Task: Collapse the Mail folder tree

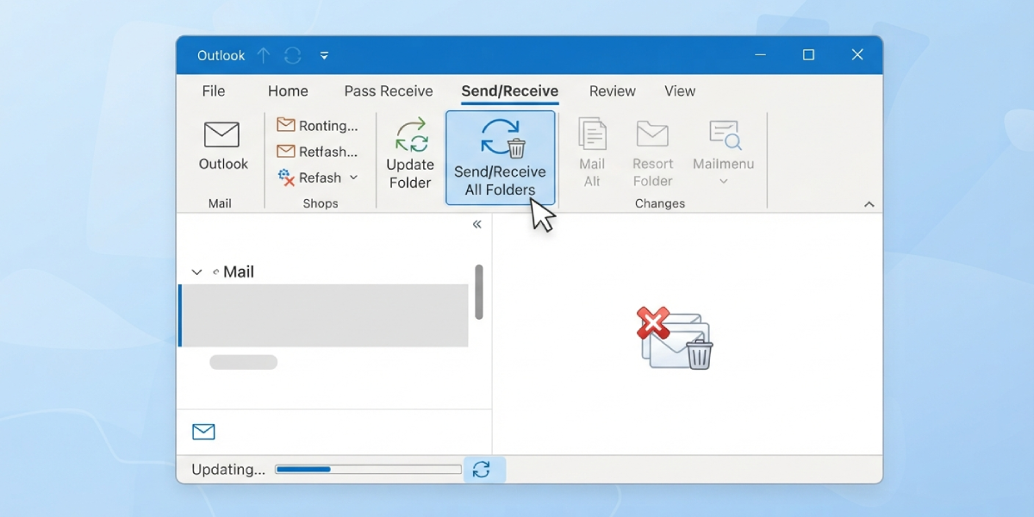Action: (196, 272)
